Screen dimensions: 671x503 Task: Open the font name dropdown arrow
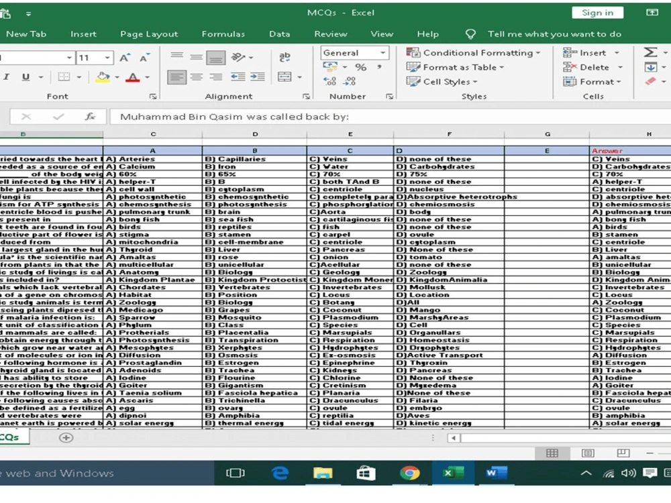[x=69, y=57]
